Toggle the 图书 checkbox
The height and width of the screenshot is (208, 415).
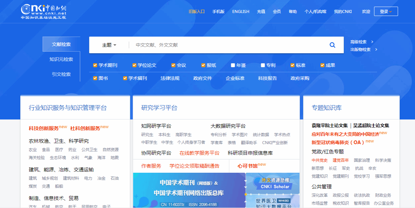click(x=95, y=78)
